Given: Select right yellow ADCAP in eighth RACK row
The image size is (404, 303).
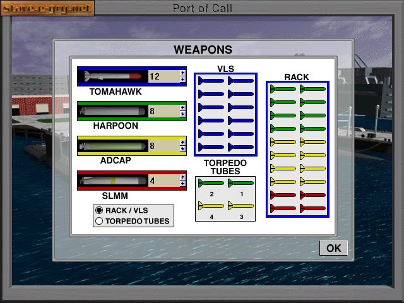Looking at the screenshot, I should (312, 182).
